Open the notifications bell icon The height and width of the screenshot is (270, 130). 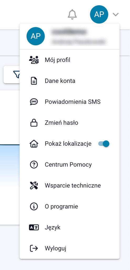click(x=72, y=14)
